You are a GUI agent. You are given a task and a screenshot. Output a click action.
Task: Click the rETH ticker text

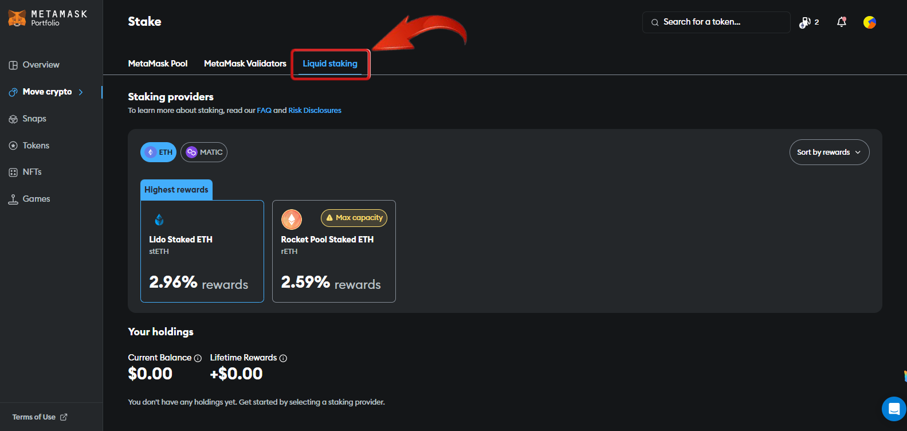(x=289, y=252)
